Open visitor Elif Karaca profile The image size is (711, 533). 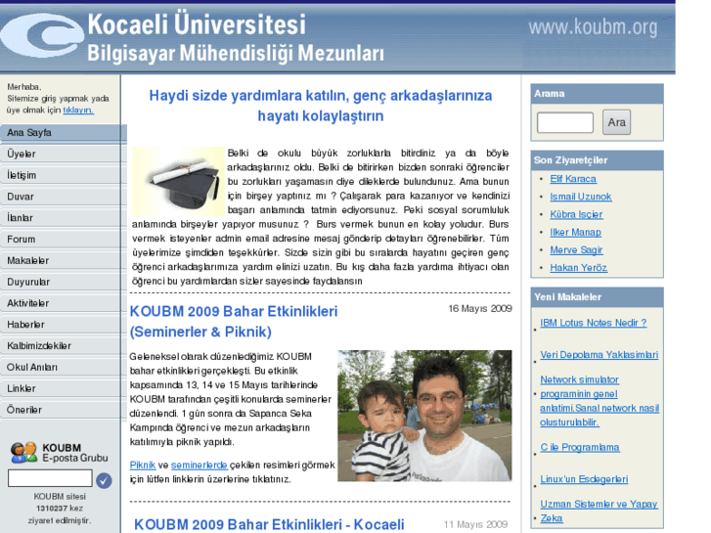(x=573, y=179)
